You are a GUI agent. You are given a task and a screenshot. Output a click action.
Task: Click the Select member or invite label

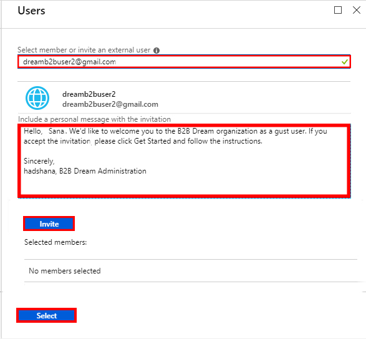[x=84, y=50]
